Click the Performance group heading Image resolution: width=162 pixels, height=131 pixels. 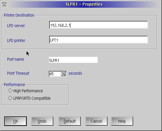pyautogui.click(x=14, y=85)
